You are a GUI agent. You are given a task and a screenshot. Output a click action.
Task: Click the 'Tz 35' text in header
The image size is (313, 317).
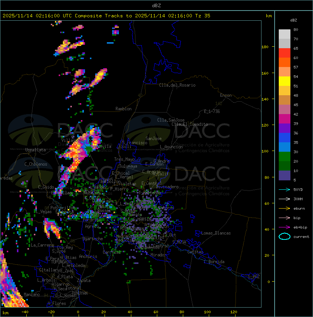click(x=203, y=16)
